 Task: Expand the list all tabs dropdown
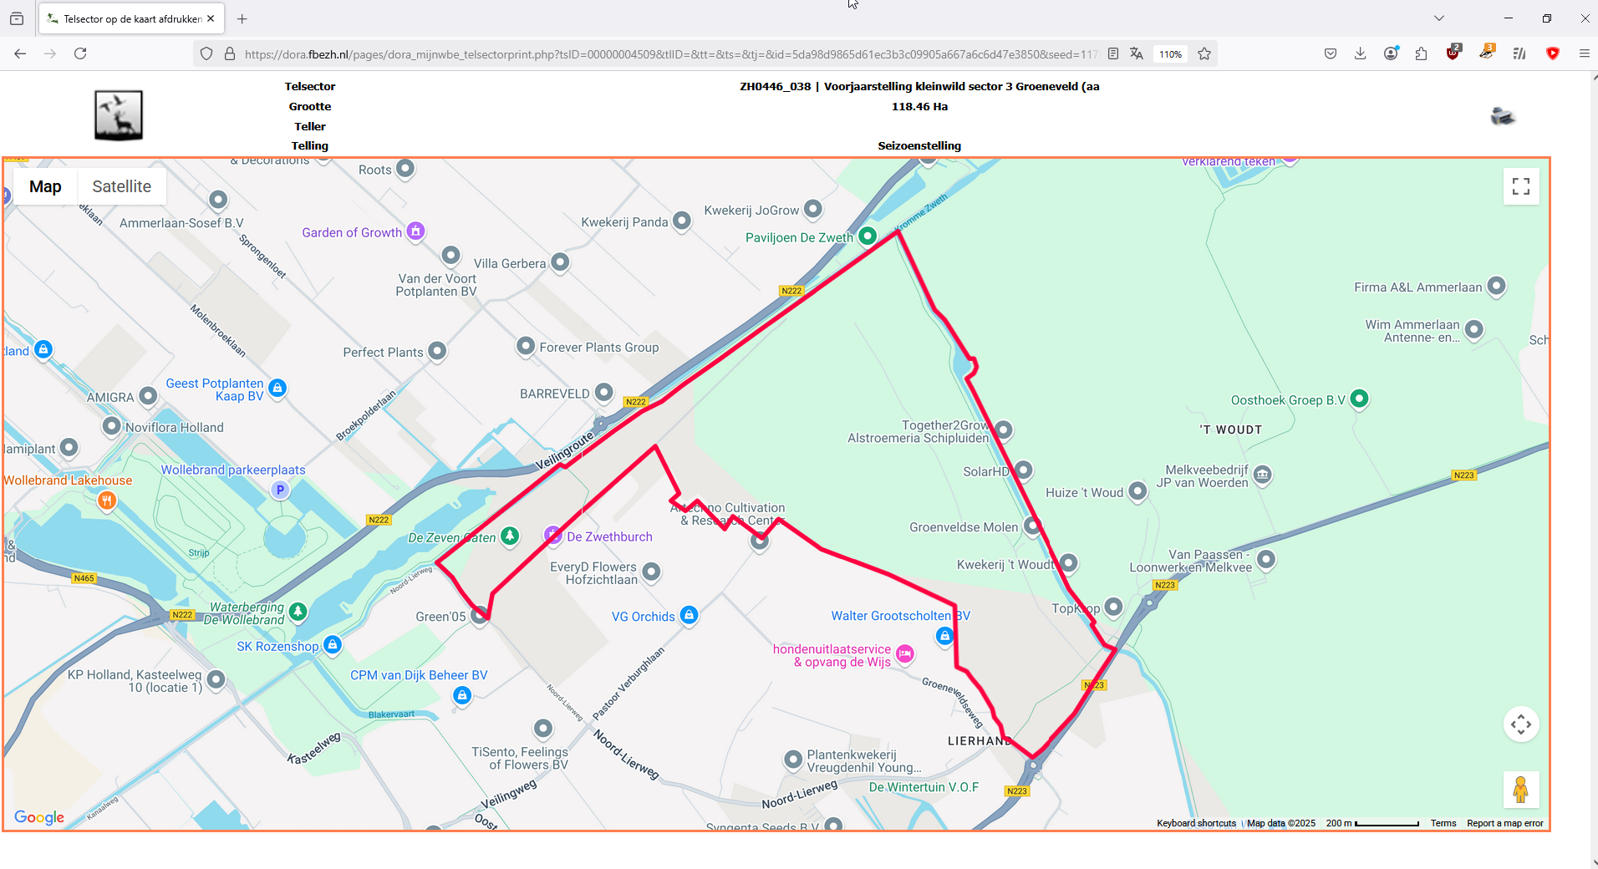point(1439,18)
